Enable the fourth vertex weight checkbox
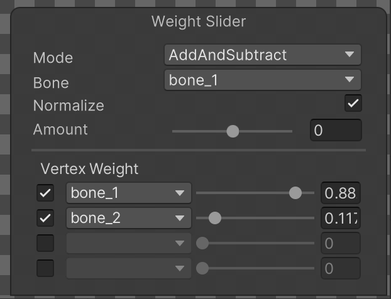391x299 pixels. (45, 268)
